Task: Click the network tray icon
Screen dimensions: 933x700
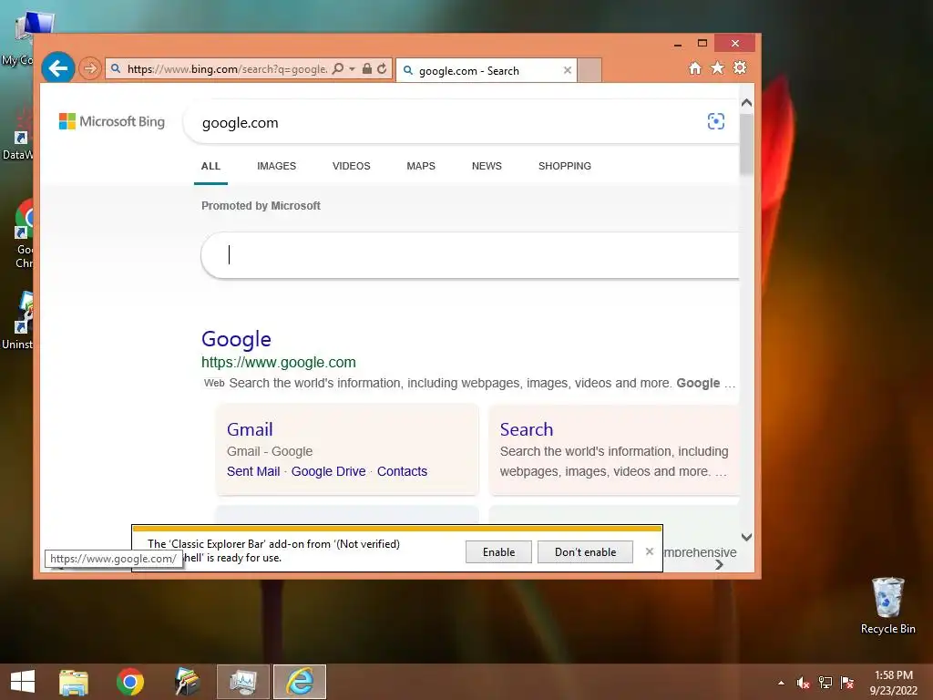Action: point(825,683)
